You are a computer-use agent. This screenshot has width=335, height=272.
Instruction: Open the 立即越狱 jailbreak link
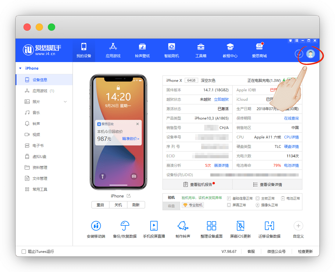coord(221,99)
